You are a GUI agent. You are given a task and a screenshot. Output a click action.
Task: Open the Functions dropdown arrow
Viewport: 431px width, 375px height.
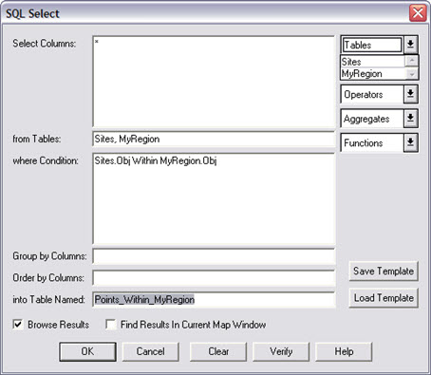[x=410, y=143]
